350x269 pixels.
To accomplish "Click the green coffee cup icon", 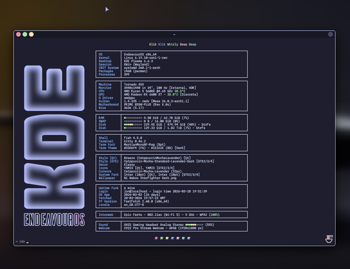I will tap(162, 238).
